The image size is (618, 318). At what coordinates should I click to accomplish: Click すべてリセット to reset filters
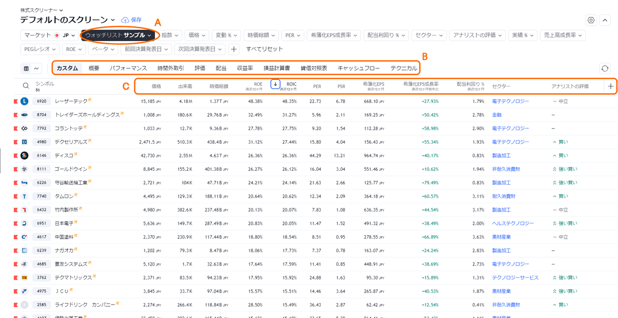[265, 49]
